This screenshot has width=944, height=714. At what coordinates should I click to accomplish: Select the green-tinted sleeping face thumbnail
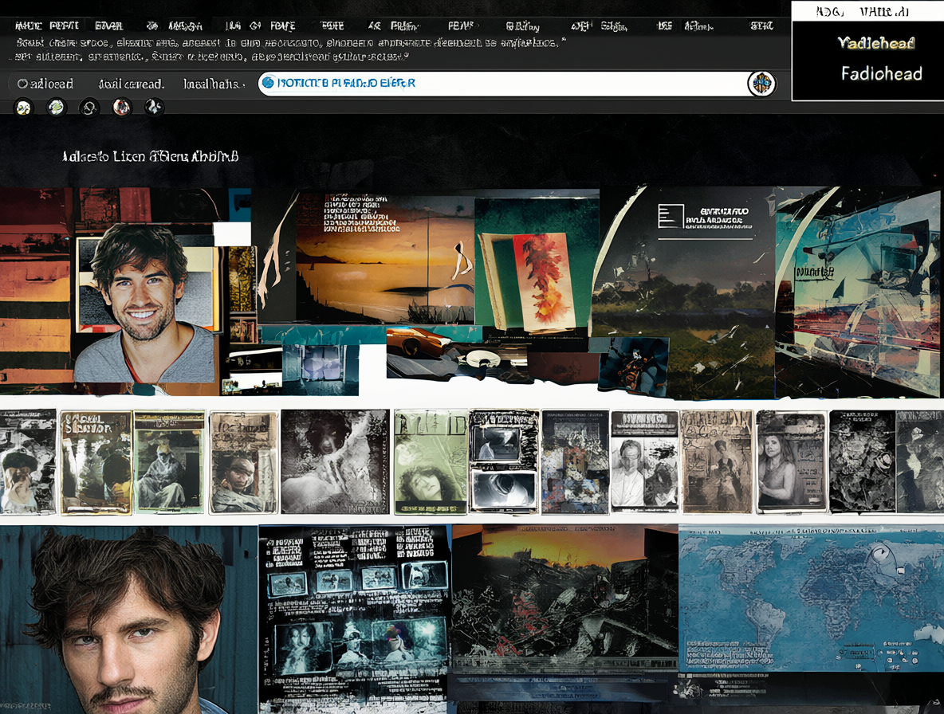[x=431, y=462]
